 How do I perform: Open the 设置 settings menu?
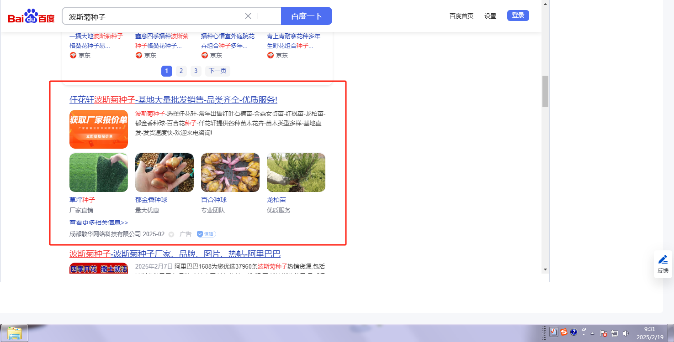[490, 16]
